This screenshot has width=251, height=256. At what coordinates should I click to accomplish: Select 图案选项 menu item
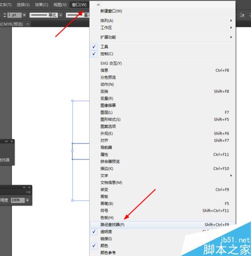click(163, 126)
